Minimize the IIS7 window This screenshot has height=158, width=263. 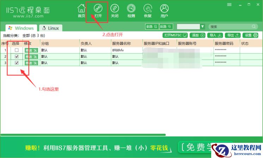click(240, 5)
